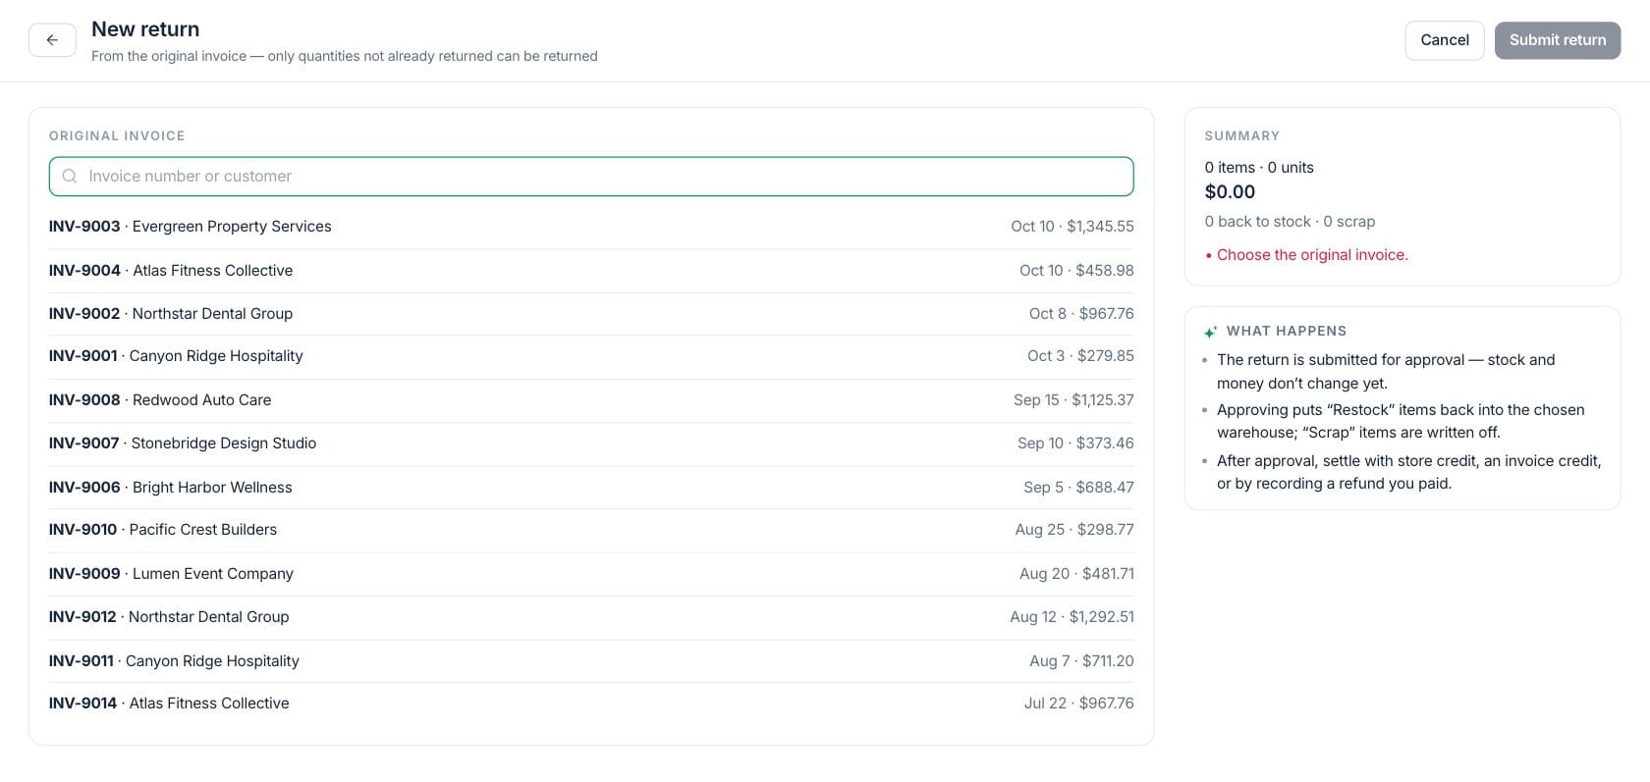This screenshot has height=782, width=1650.
Task: Click the back arrow button
Action: coord(52,40)
